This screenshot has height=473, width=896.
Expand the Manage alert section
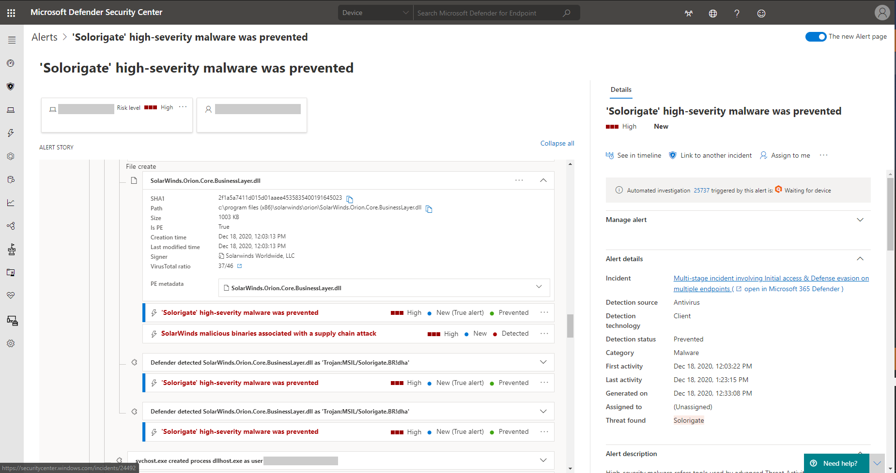pyautogui.click(x=860, y=220)
